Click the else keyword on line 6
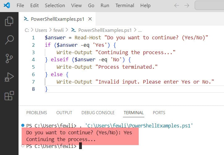 point(57,74)
